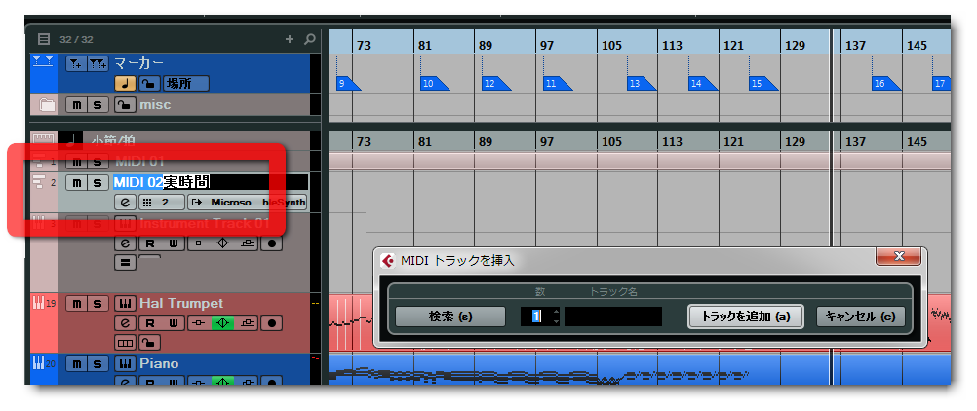The height and width of the screenshot is (411, 977).
Task: Click the lanes icon on Instrument Track 01
Action: pos(125,263)
